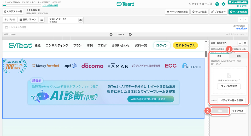The height and width of the screenshot is (136, 251).
Task: Open テスト設定
Action: (x=200, y=12)
